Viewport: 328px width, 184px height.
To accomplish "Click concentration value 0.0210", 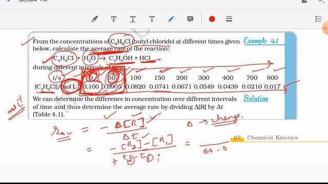I will coord(252,86).
